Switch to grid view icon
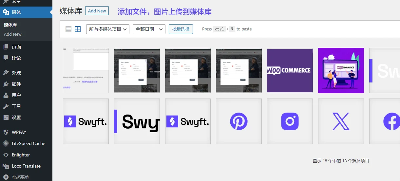 [x=78, y=29]
